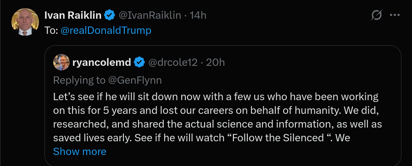Click the @IvanRaiklin handle
Image resolution: width=412 pixels, height=166 pixels.
click(150, 16)
